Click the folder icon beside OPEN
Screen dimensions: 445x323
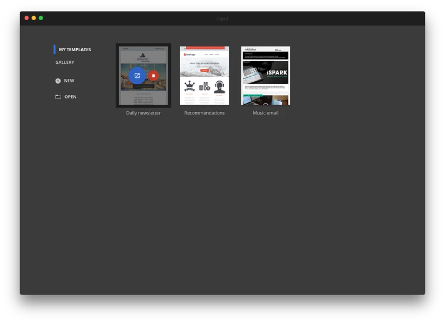coord(58,97)
